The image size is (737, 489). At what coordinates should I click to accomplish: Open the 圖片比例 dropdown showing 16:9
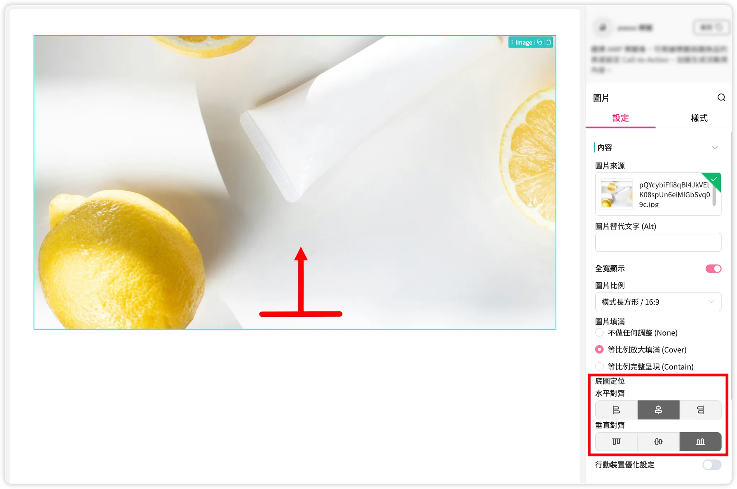[x=658, y=302]
